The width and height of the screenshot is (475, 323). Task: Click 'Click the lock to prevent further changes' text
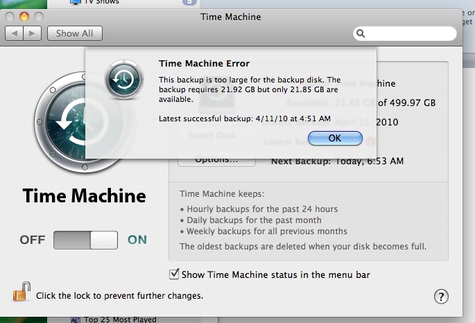click(120, 296)
